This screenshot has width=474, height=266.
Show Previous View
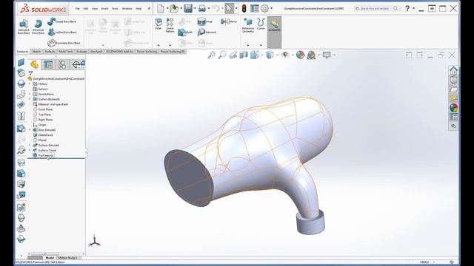(x=233, y=55)
